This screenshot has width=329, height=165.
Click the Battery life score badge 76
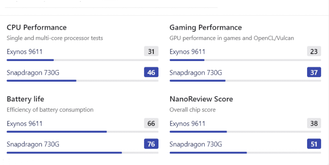point(151,144)
